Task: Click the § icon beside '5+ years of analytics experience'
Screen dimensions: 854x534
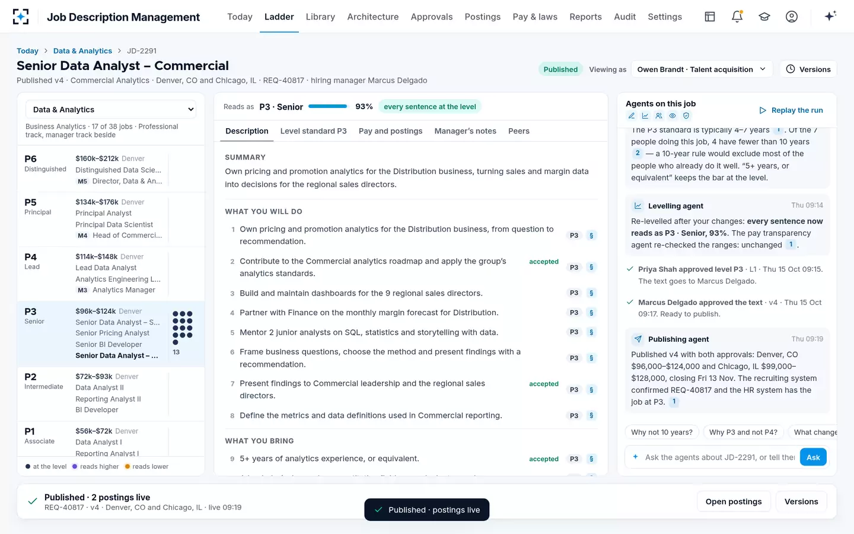Action: click(x=591, y=459)
